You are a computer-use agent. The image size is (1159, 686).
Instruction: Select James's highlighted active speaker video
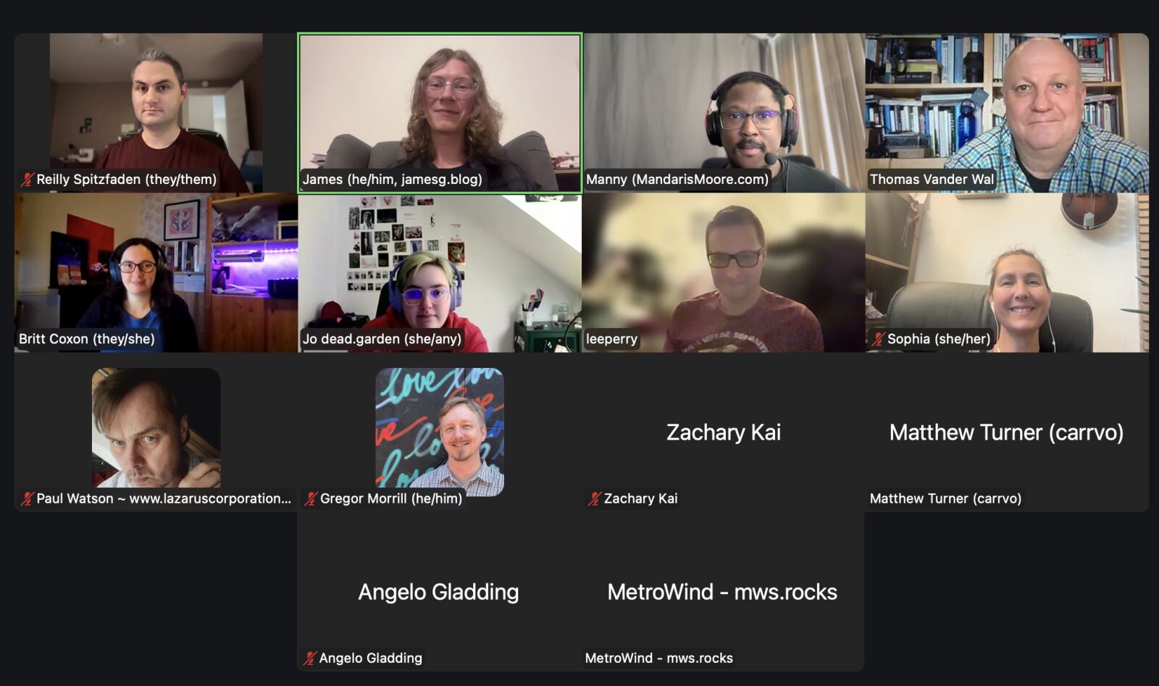point(440,113)
